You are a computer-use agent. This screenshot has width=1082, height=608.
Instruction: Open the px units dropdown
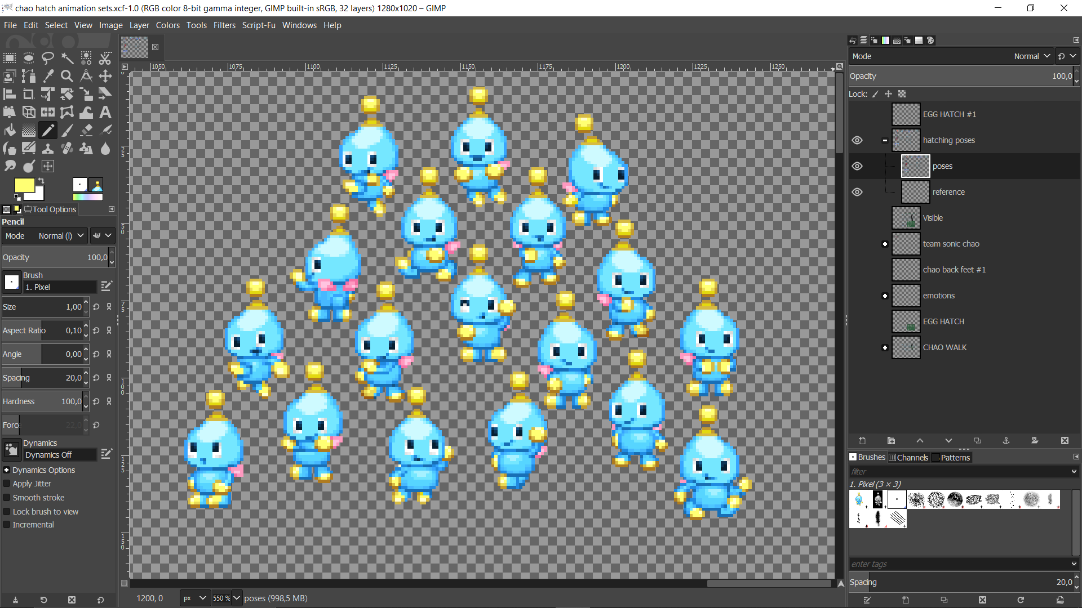click(x=195, y=598)
